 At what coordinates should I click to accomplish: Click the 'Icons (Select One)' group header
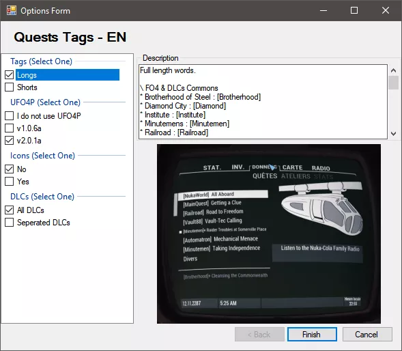click(42, 156)
